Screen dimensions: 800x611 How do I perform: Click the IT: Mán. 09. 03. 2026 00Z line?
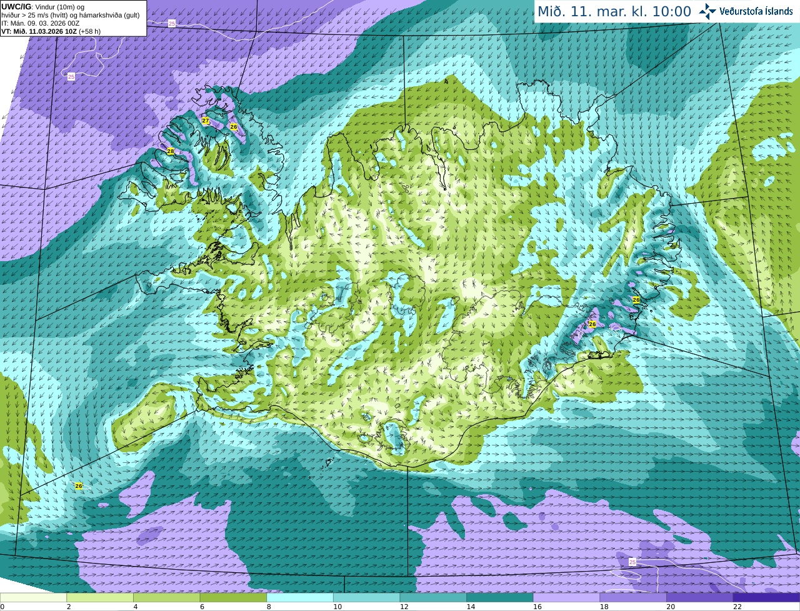tap(40, 23)
